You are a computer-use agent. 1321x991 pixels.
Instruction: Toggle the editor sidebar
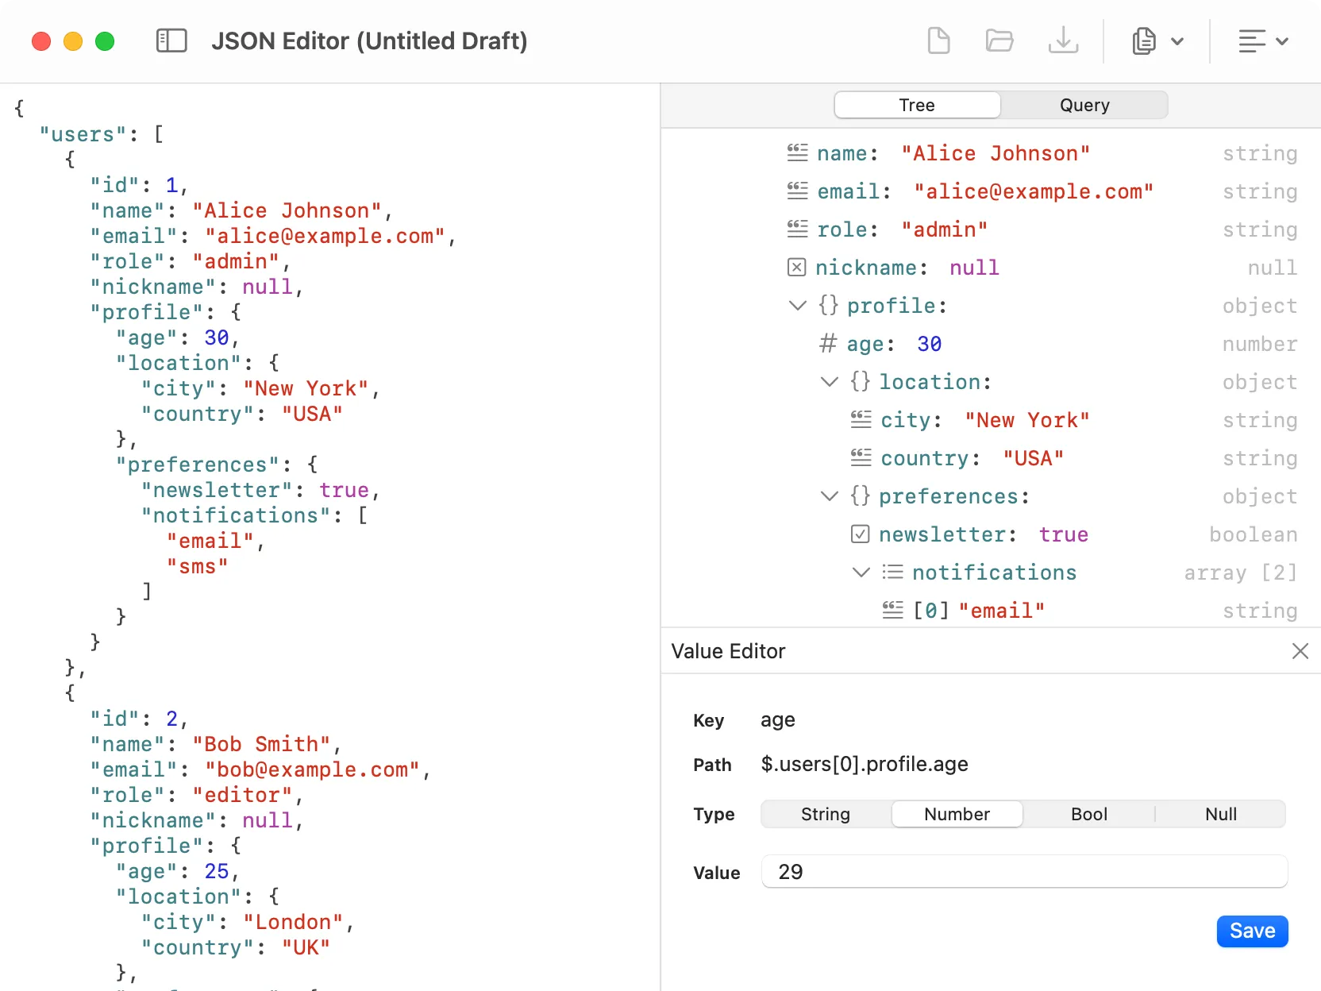171,40
